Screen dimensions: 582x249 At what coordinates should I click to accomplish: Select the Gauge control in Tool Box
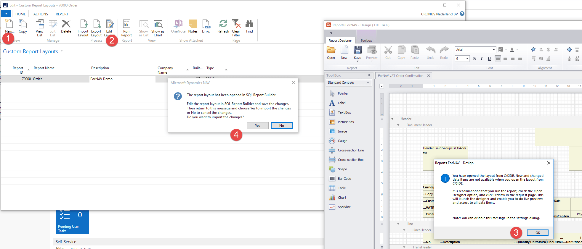tap(342, 141)
